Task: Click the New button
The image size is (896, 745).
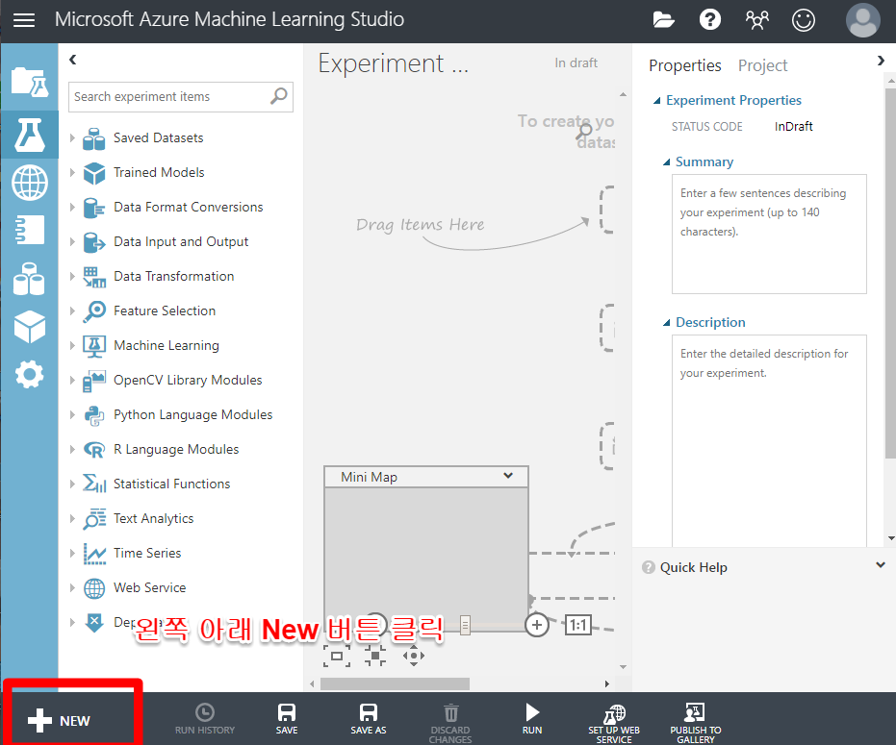Action: click(x=59, y=720)
